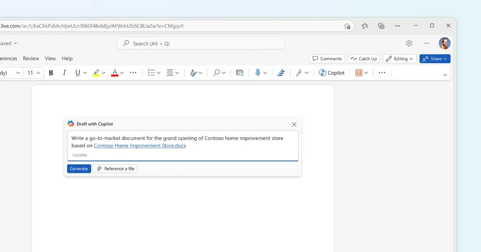
Task: Apply yellow text highlight color
Action: pos(96,73)
